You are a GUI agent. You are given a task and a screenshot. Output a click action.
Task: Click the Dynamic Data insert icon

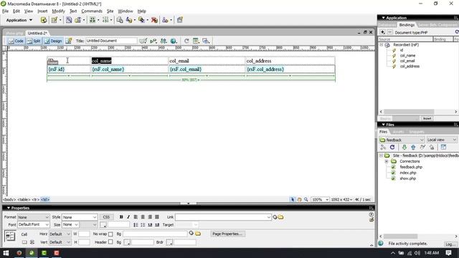point(55,20)
